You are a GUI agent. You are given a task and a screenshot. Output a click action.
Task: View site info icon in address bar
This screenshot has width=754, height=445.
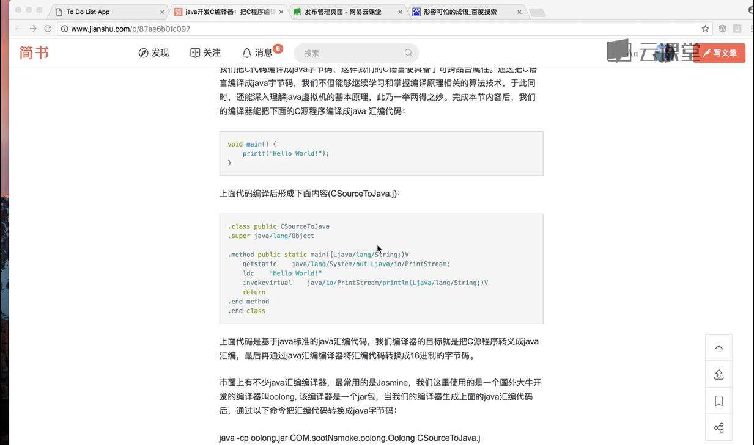point(64,29)
